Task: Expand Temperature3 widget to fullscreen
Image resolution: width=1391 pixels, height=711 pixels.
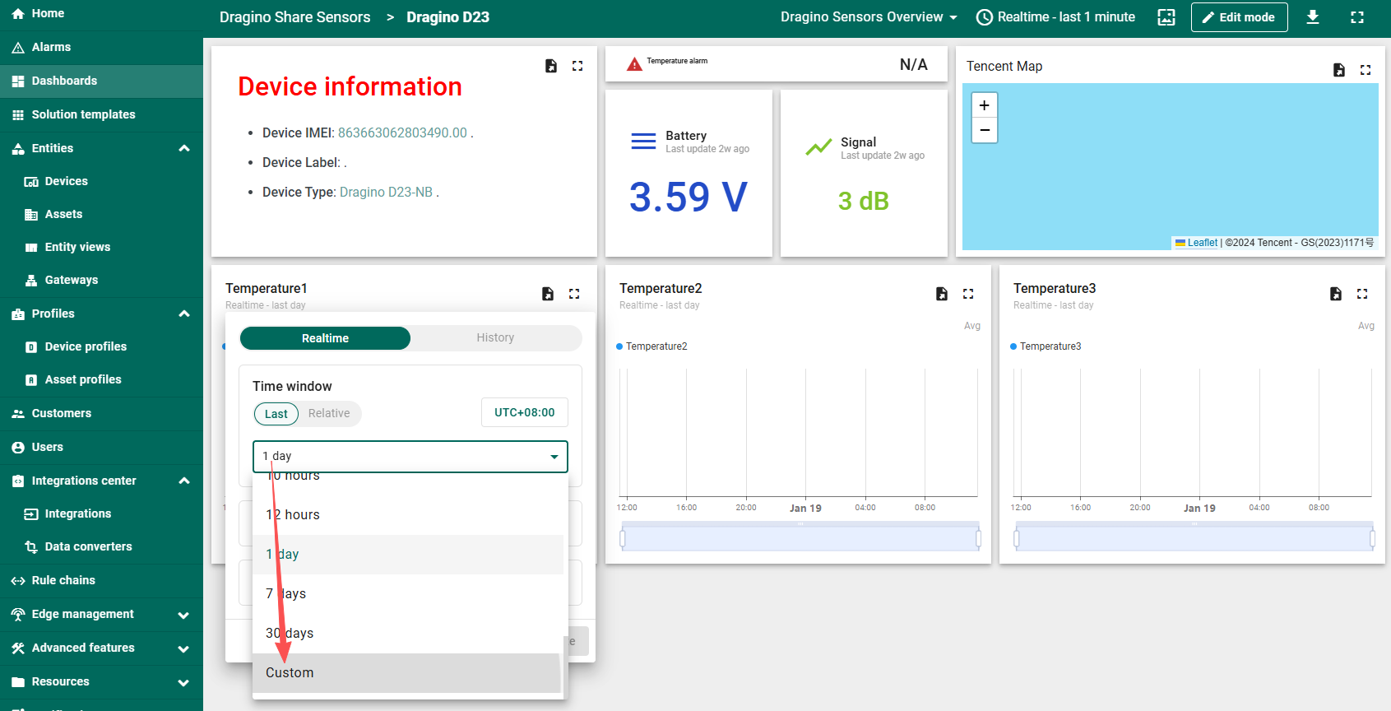Action: tap(1362, 294)
